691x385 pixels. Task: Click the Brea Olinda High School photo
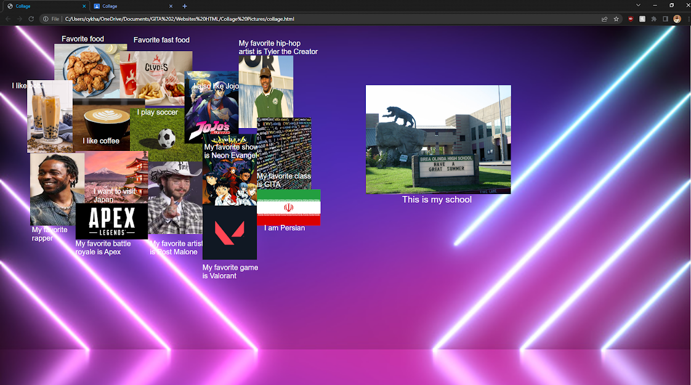click(x=438, y=139)
